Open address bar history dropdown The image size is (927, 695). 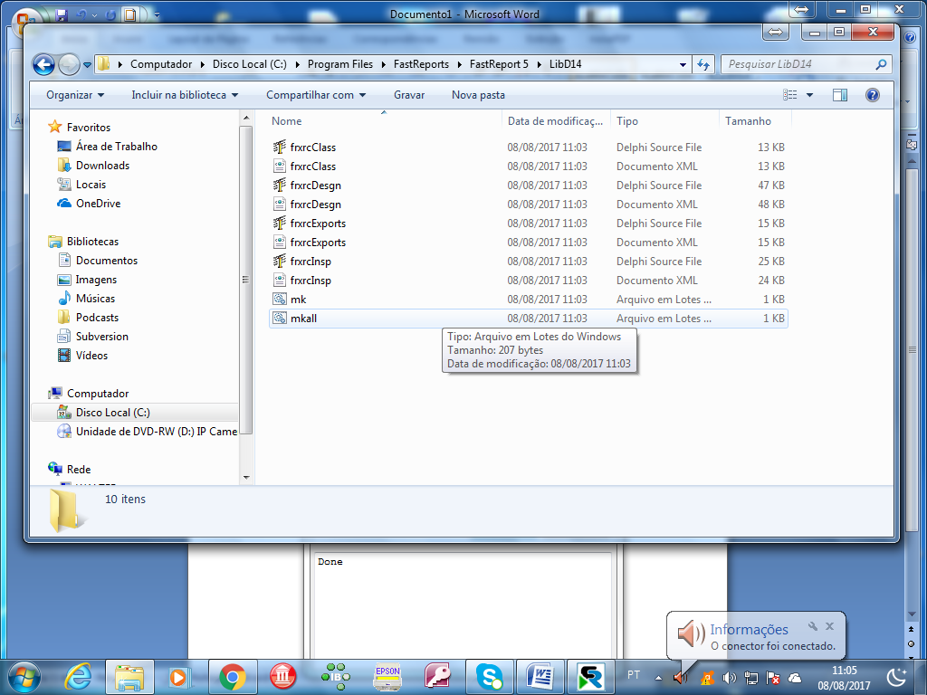coord(683,64)
